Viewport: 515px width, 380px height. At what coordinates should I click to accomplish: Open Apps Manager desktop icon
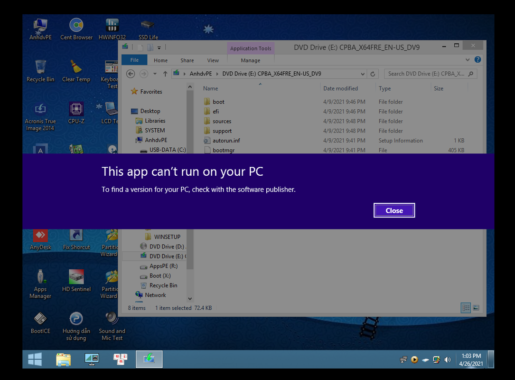(x=40, y=284)
